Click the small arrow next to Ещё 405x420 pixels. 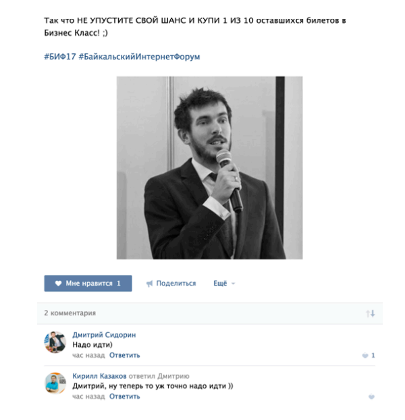233,284
